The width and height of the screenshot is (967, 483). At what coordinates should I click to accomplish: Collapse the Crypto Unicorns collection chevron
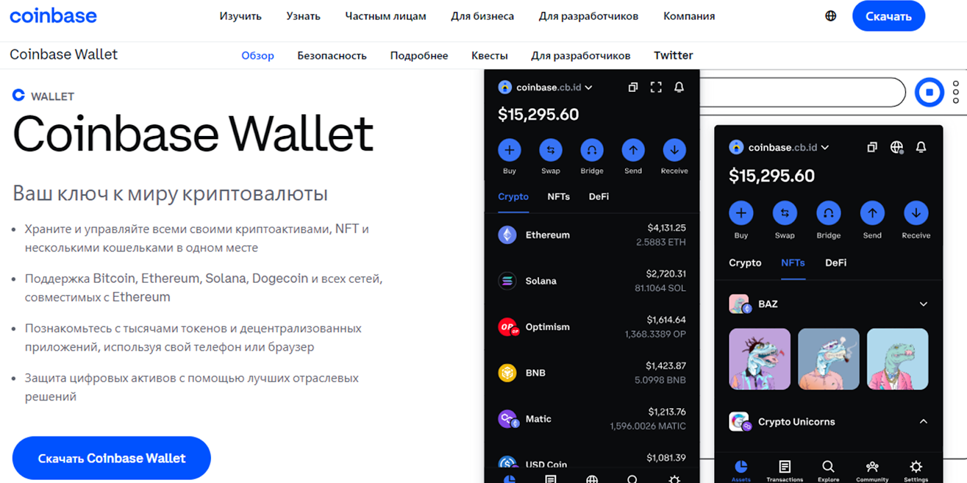(x=923, y=421)
